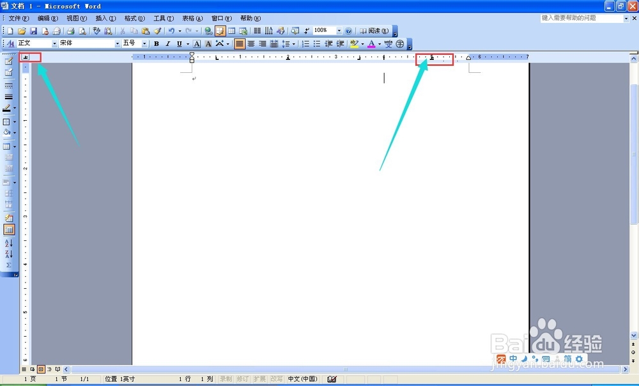Open the 表格 menu
Viewport: 639px width, 386px height.
(x=192, y=19)
